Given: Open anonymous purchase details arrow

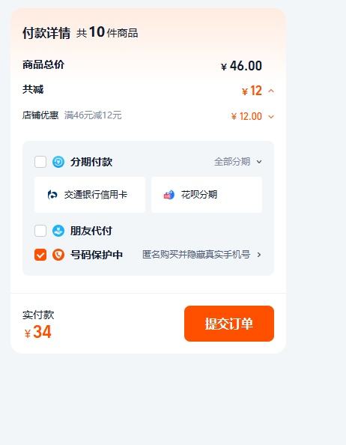Looking at the screenshot, I should click(x=259, y=255).
